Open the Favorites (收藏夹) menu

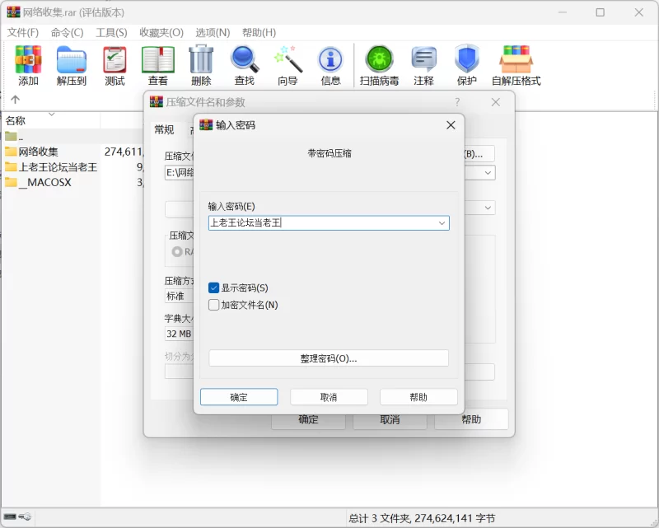tap(161, 32)
